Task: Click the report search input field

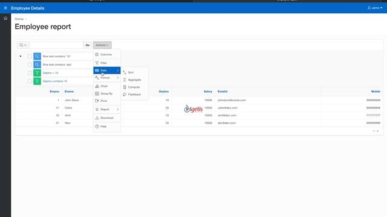Action: [56, 45]
